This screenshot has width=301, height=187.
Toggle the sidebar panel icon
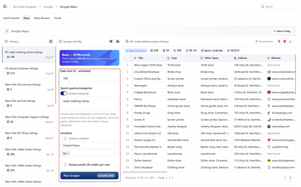click(x=5, y=6)
